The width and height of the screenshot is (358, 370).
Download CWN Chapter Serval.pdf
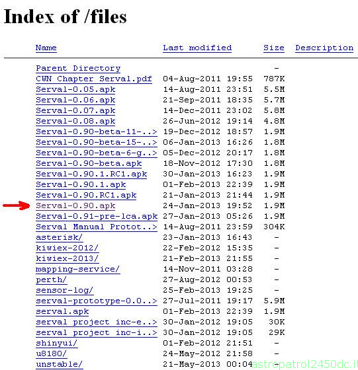click(x=94, y=79)
